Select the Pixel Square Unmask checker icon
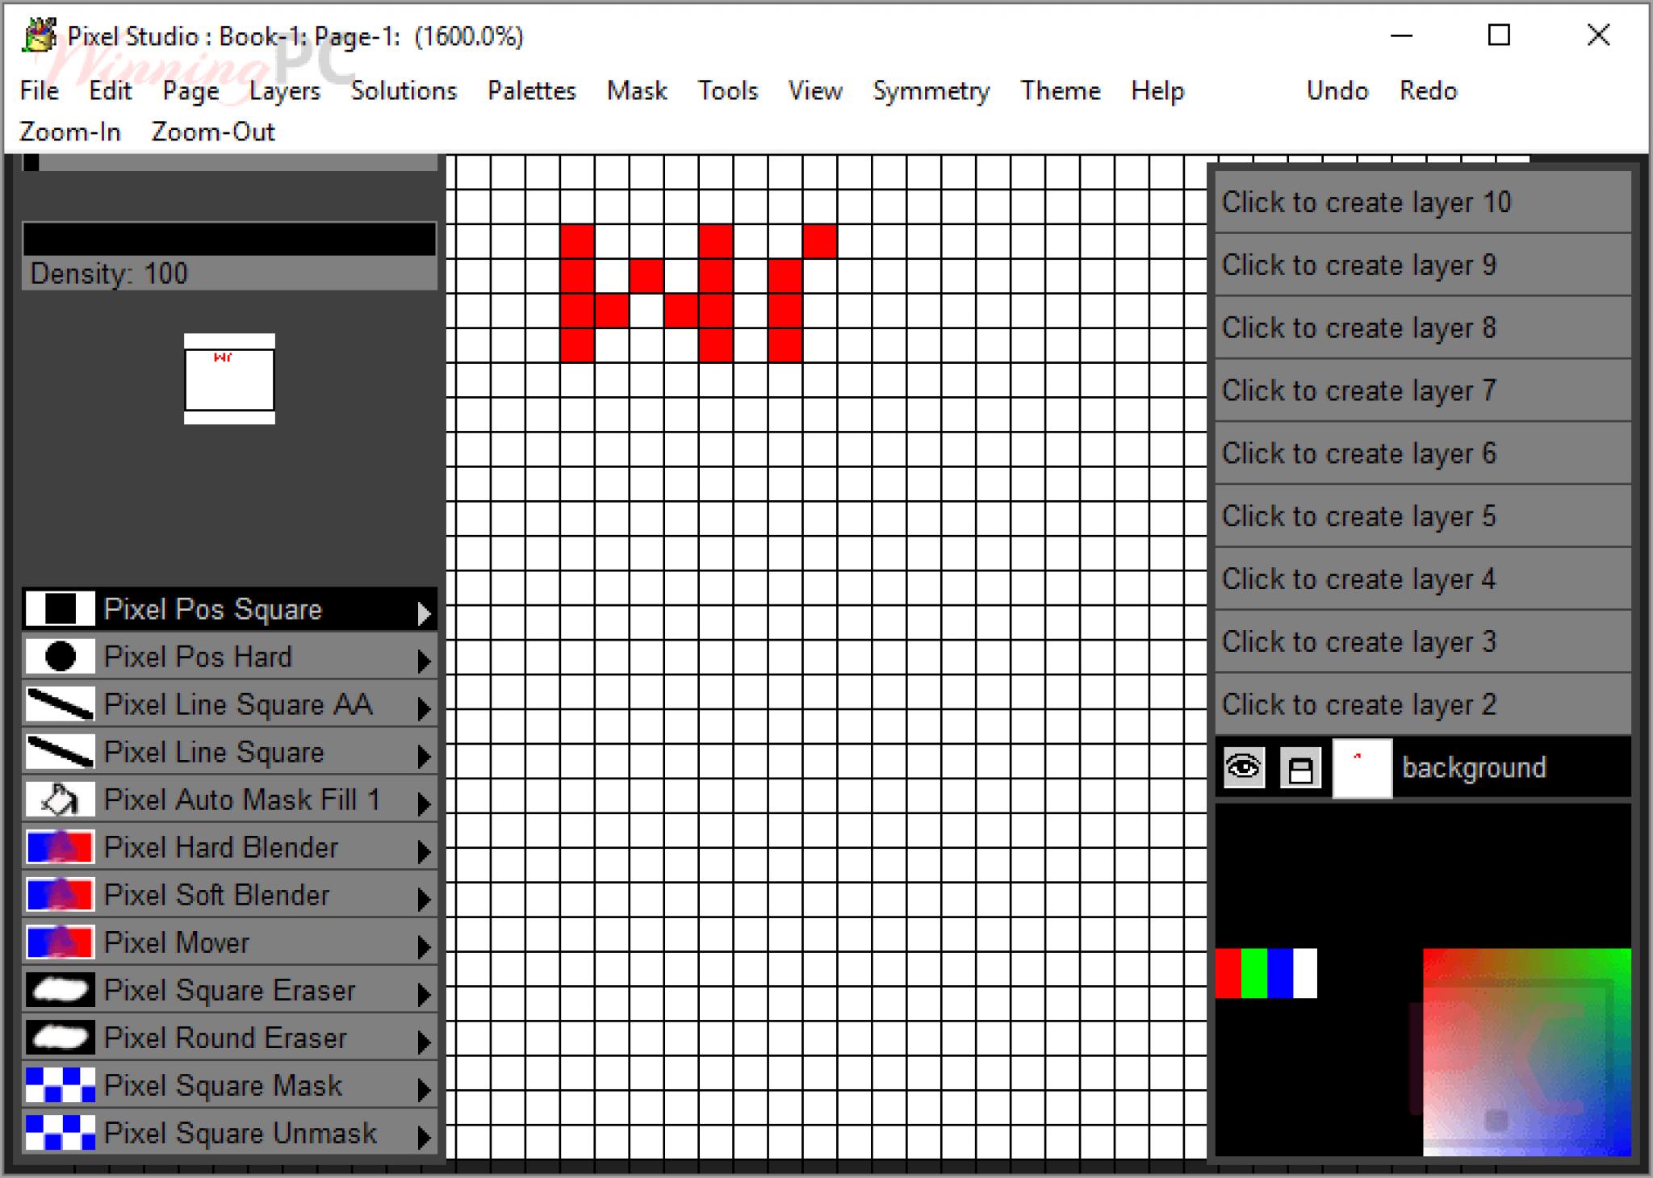Screen dimensions: 1653x1178 point(60,1133)
